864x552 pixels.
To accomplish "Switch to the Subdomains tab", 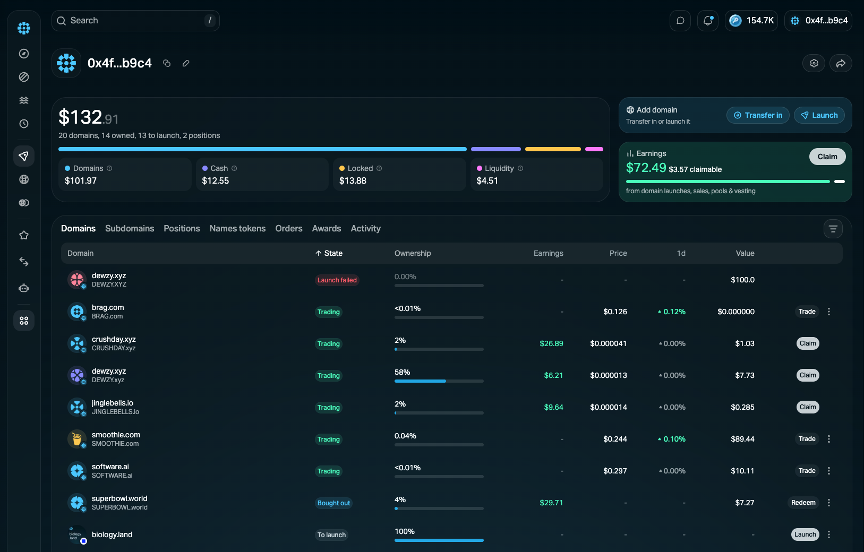I will coord(130,228).
